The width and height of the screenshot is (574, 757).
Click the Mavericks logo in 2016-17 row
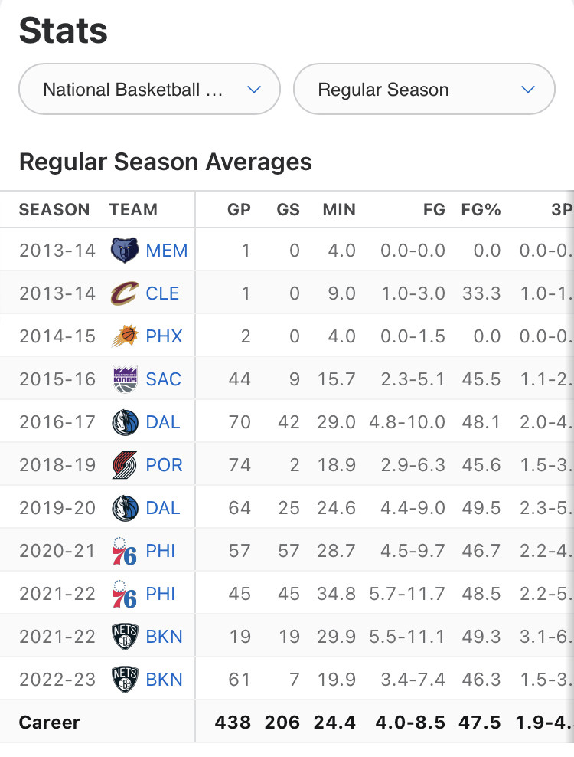pyautogui.click(x=125, y=422)
